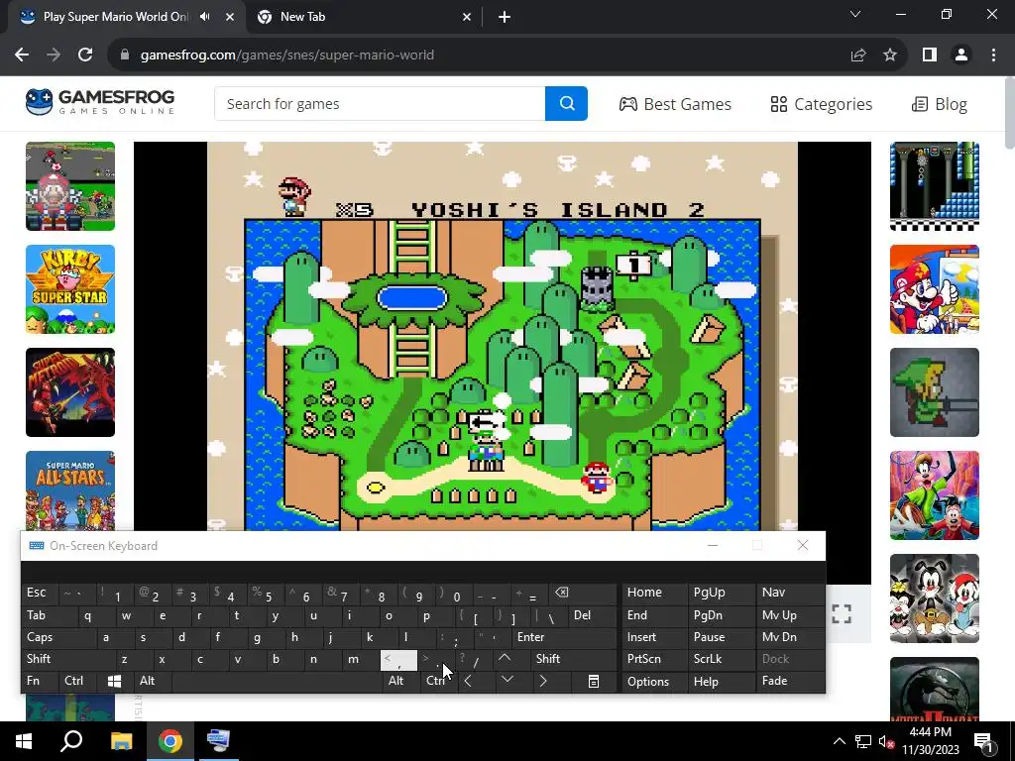Viewport: 1015px width, 761px height.
Task: Toggle fullscreen for the game
Action: (842, 613)
